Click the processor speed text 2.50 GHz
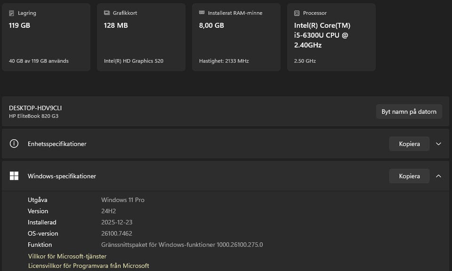 point(305,61)
